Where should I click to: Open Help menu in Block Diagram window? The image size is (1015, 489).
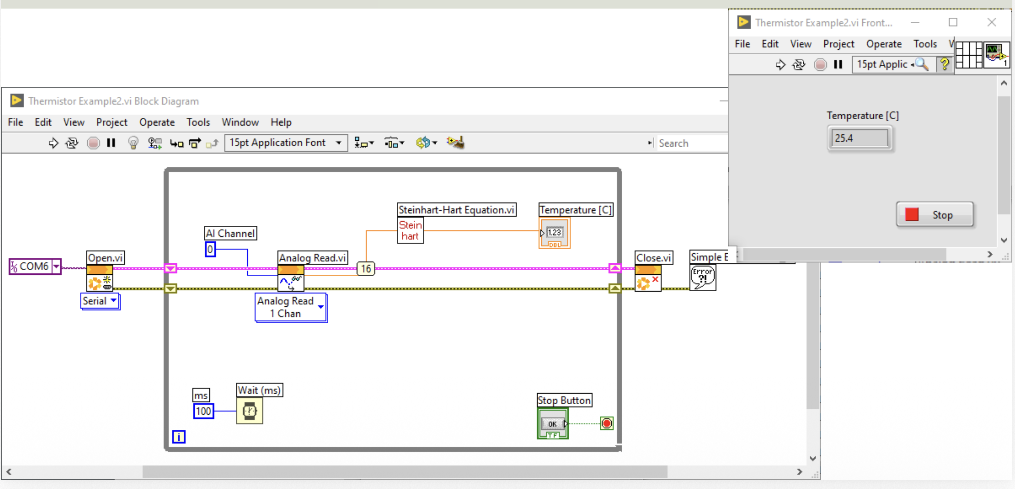281,122
